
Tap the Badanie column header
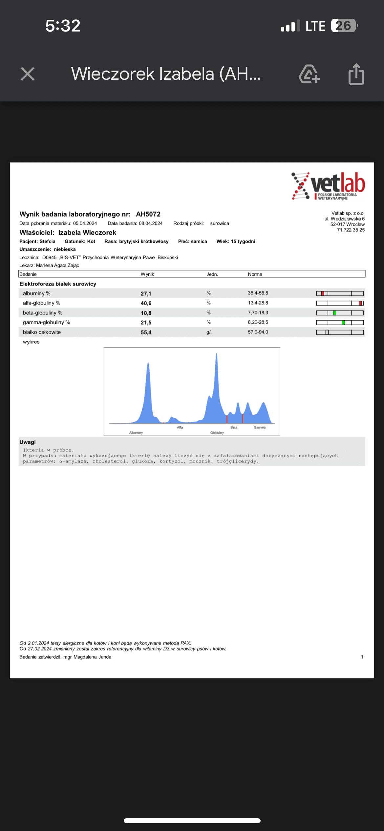(x=28, y=274)
